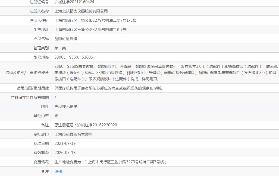Click the 注册证编号 label
279x176 pixels.
[39, 2]
